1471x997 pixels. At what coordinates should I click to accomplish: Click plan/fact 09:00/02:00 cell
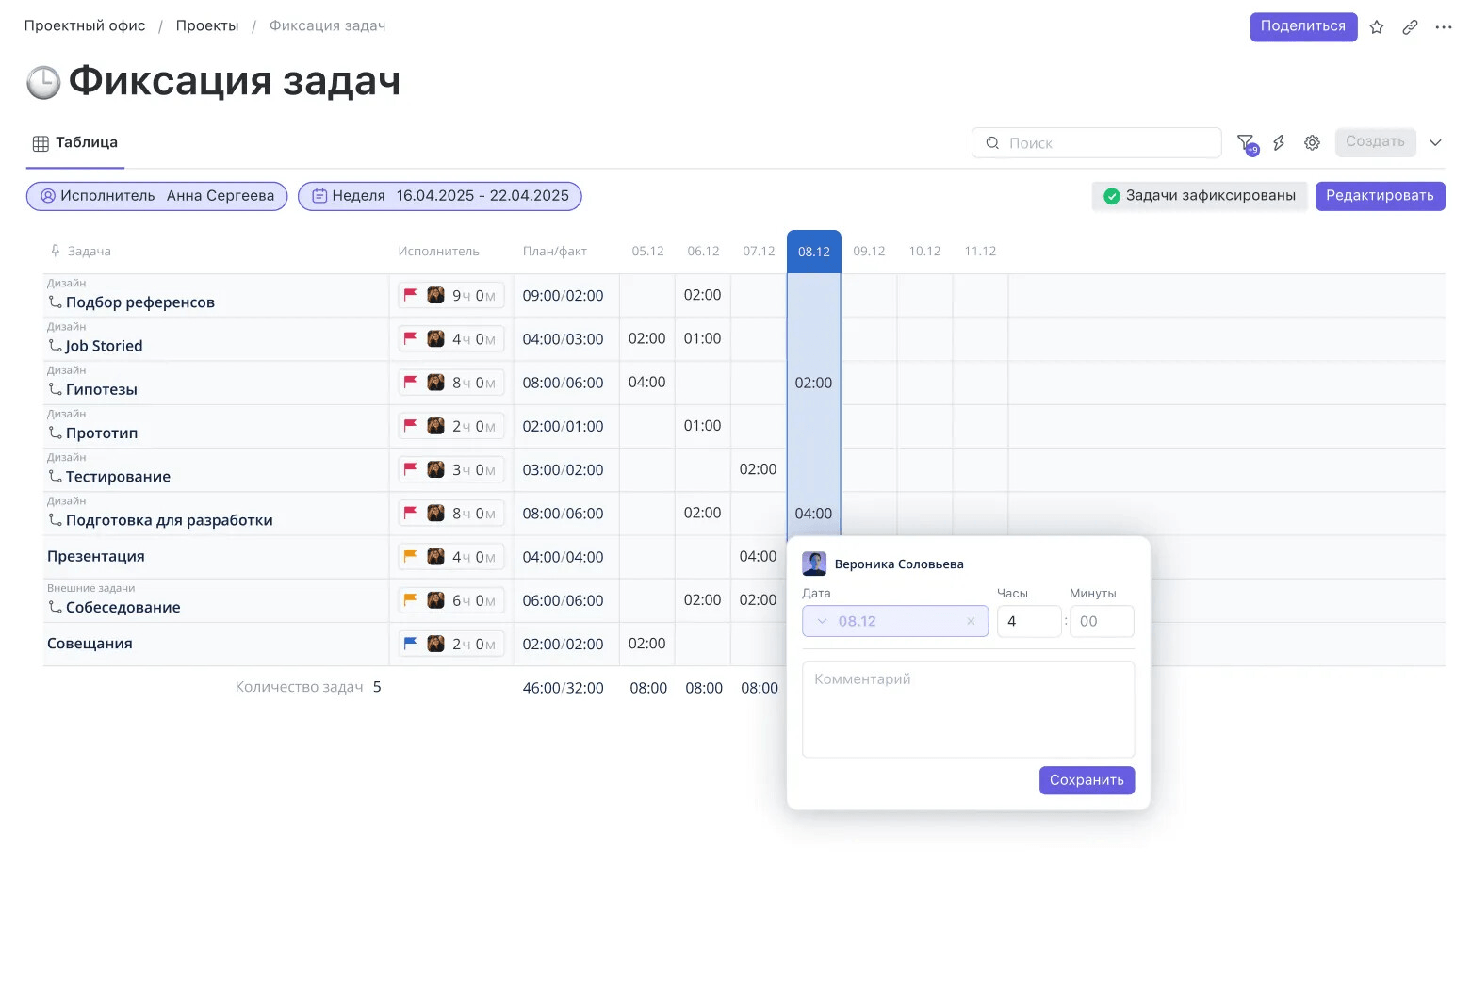(x=563, y=296)
